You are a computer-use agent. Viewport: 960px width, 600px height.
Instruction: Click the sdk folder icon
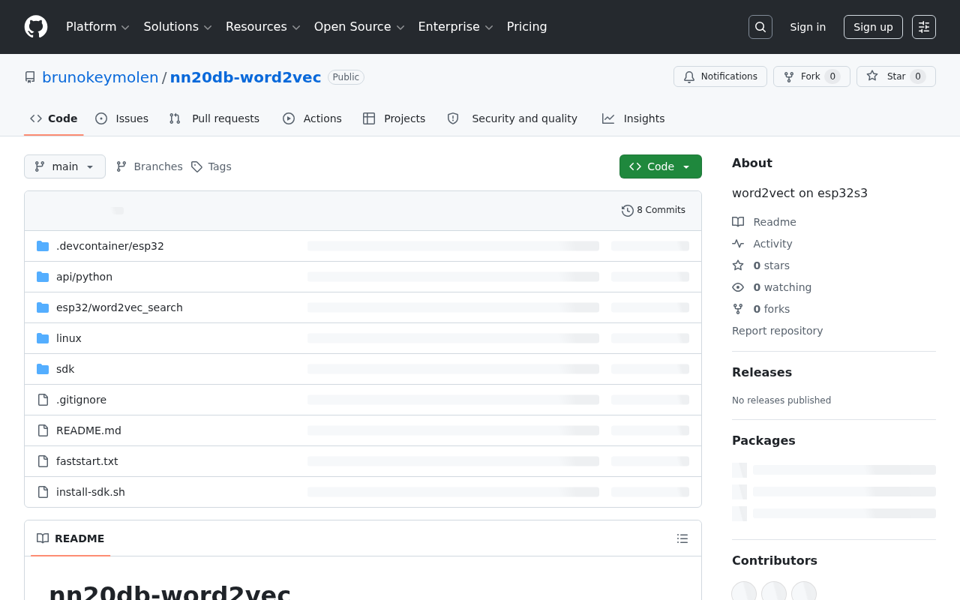coord(43,369)
